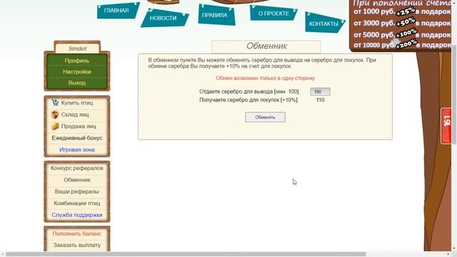This screenshot has width=457, height=257.
Task: Open the ГЛАВНАЯ navigation page
Action: [116, 11]
